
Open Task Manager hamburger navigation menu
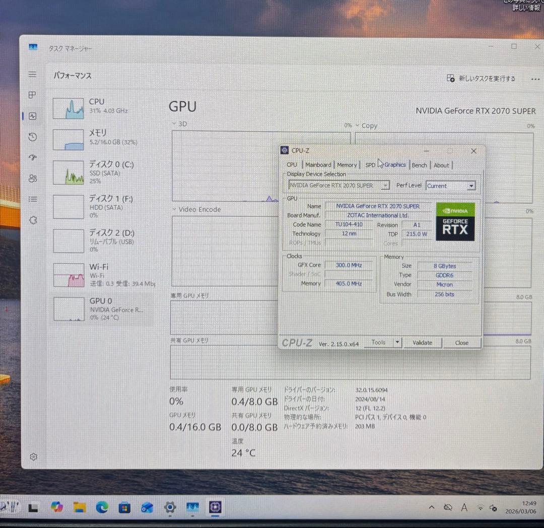pos(32,74)
